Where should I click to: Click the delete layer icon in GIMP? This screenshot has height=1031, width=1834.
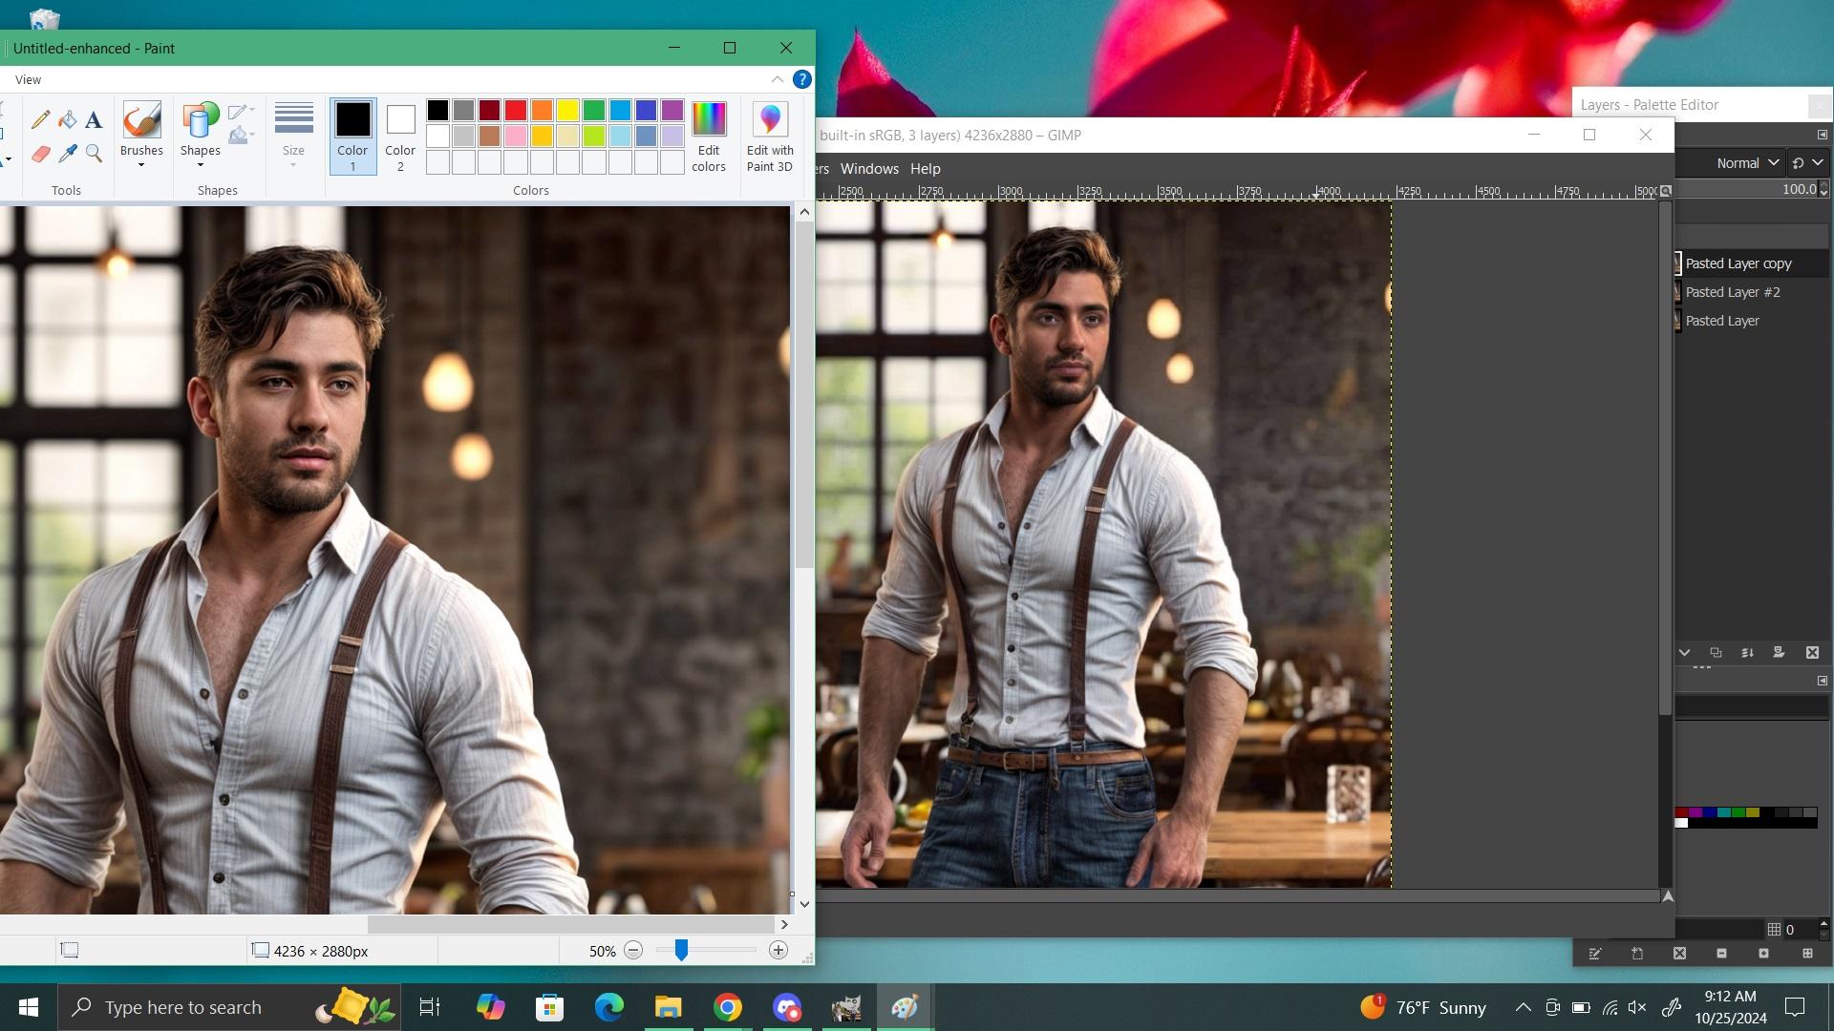click(1812, 653)
